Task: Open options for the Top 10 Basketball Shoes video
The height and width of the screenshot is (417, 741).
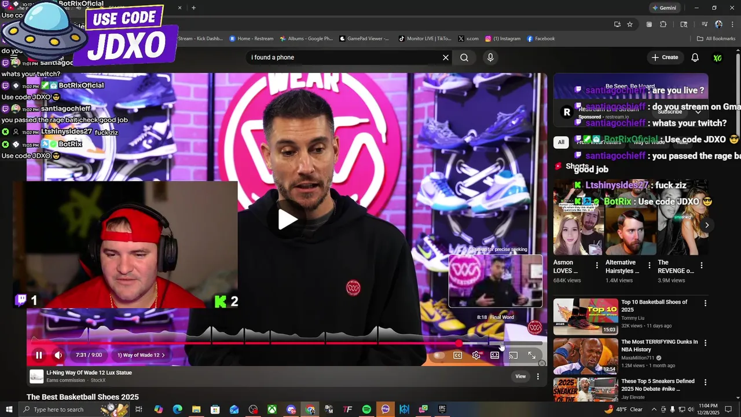Action: click(x=705, y=303)
